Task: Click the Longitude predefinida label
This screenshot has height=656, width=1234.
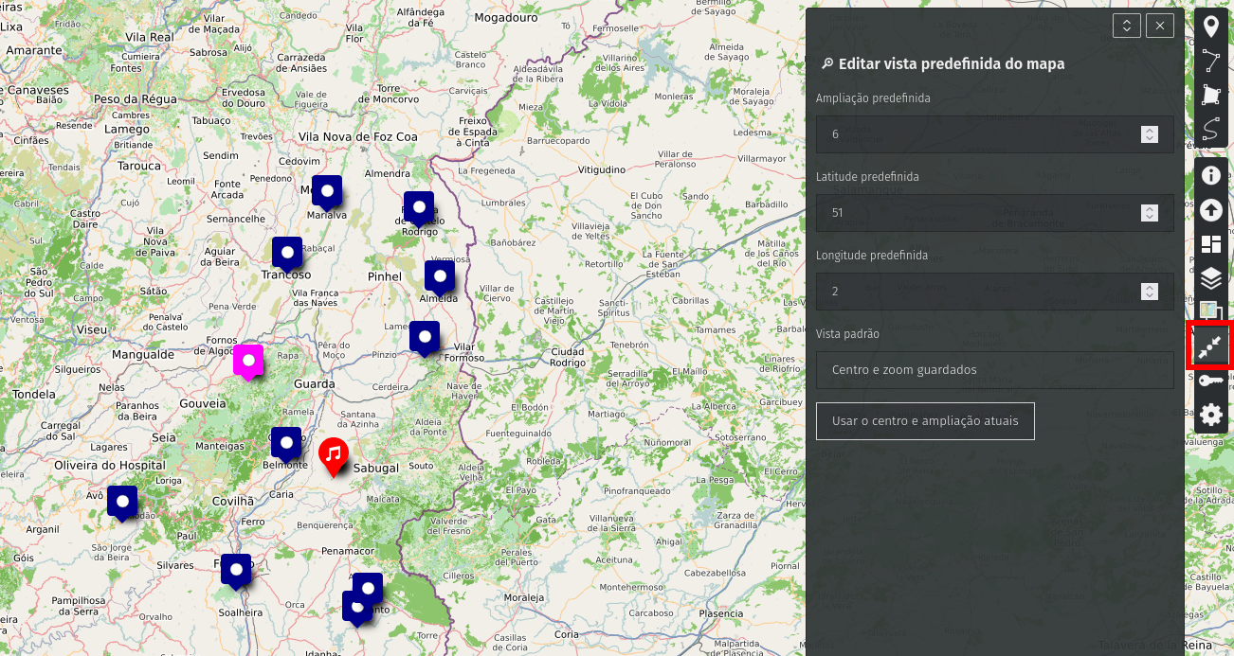Action: [x=872, y=256]
